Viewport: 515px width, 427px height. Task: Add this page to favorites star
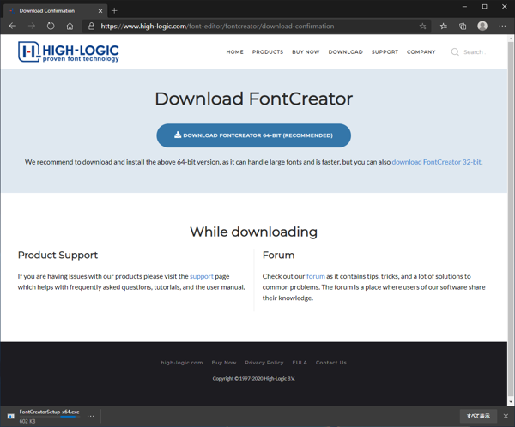coord(422,27)
